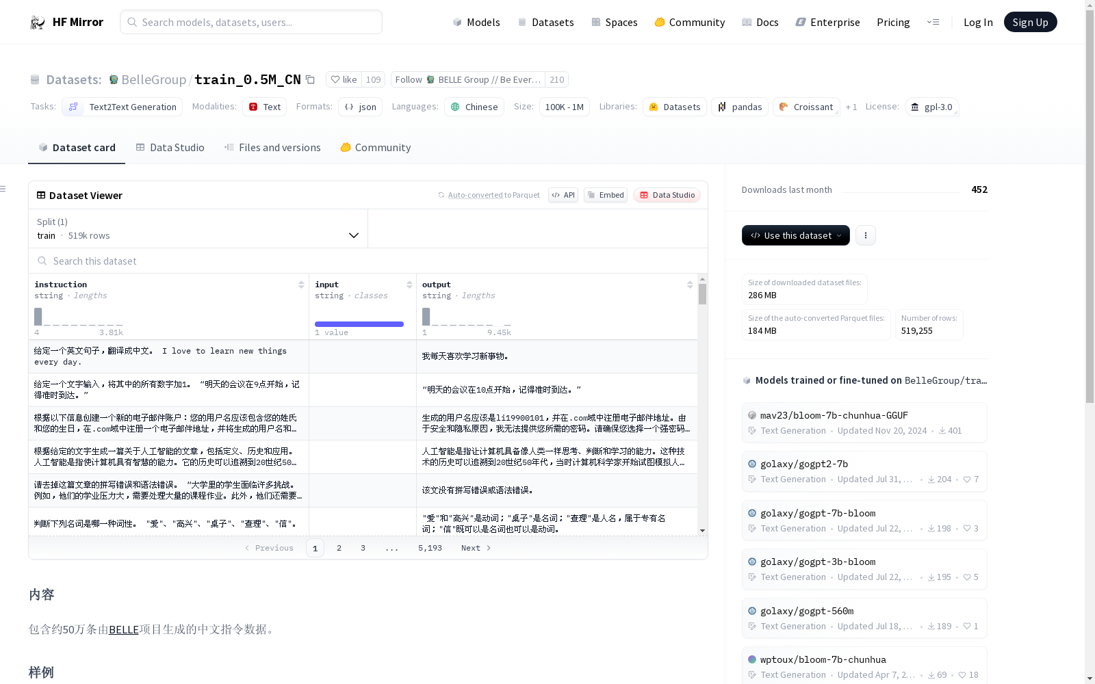Switch to the Data Studio tab
The height and width of the screenshot is (684, 1095).
[x=170, y=147]
